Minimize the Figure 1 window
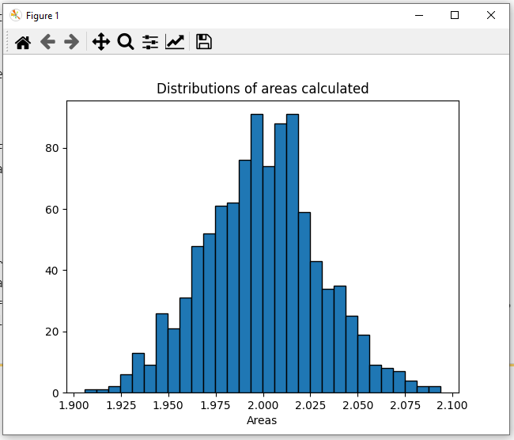Screen dimensions: 514x440 click(x=419, y=15)
